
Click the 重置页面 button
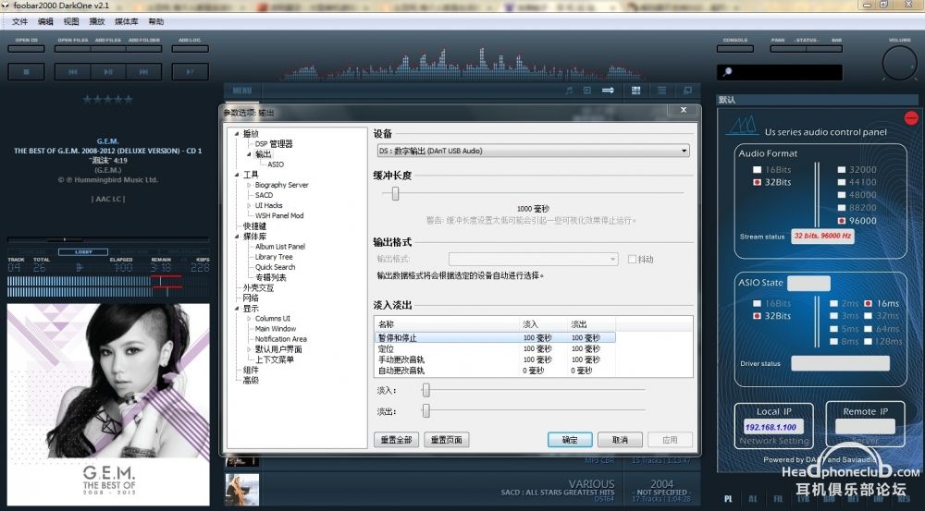pos(447,440)
